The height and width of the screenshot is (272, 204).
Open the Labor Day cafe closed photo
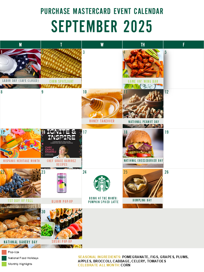(20, 69)
